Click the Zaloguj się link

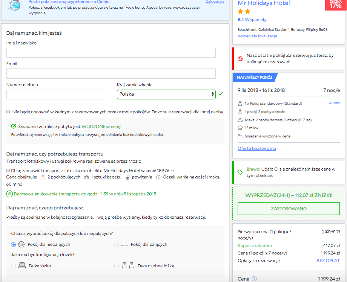(x=215, y=2)
